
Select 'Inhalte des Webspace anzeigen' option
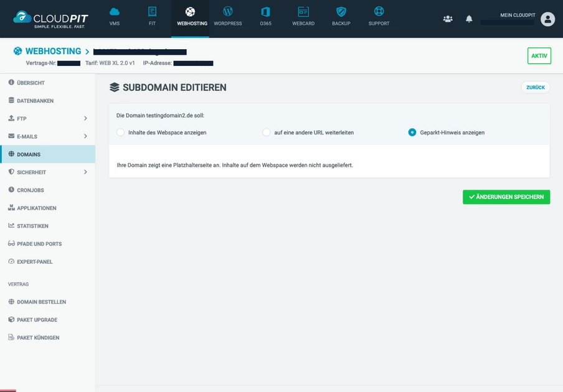121,133
